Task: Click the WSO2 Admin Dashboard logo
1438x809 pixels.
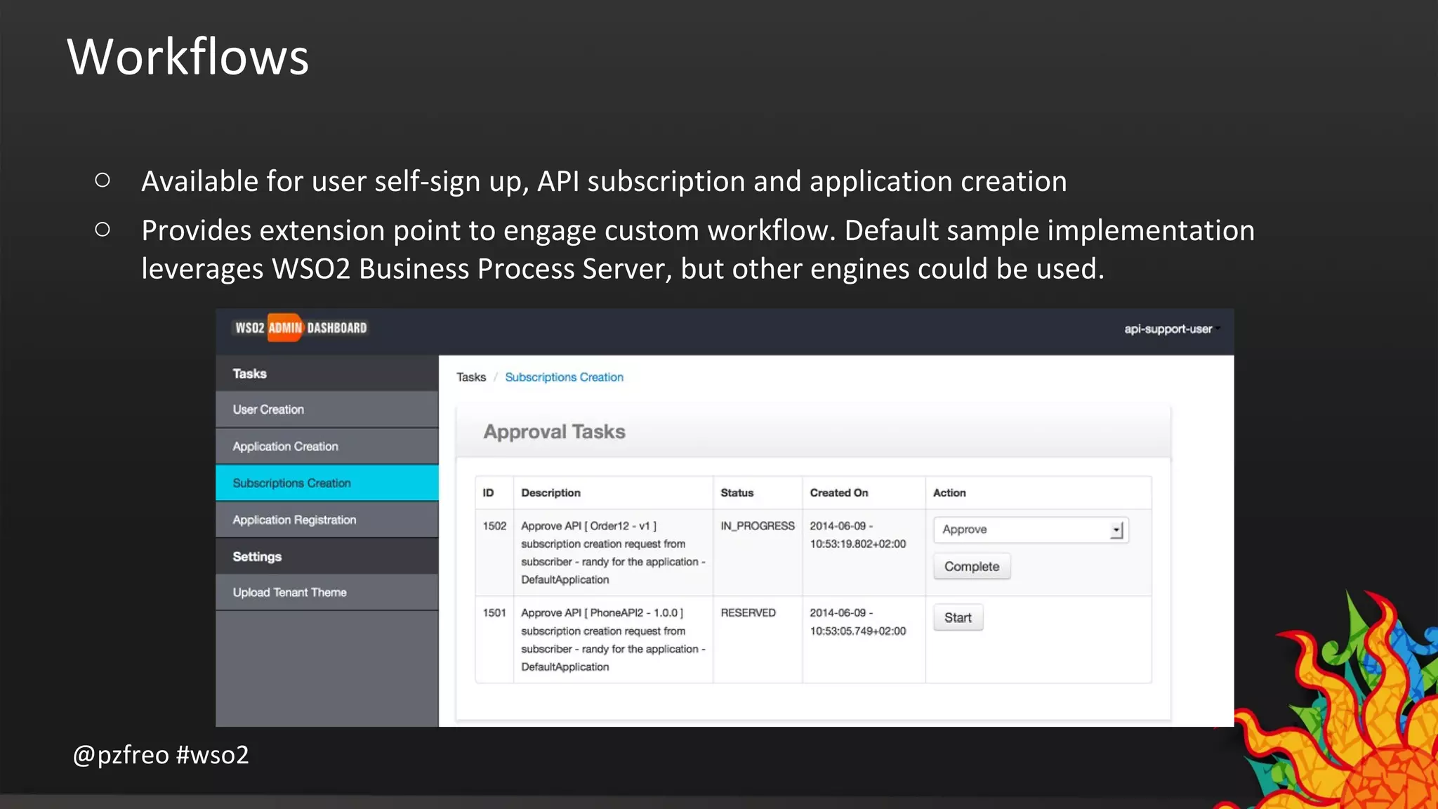Action: (x=301, y=328)
